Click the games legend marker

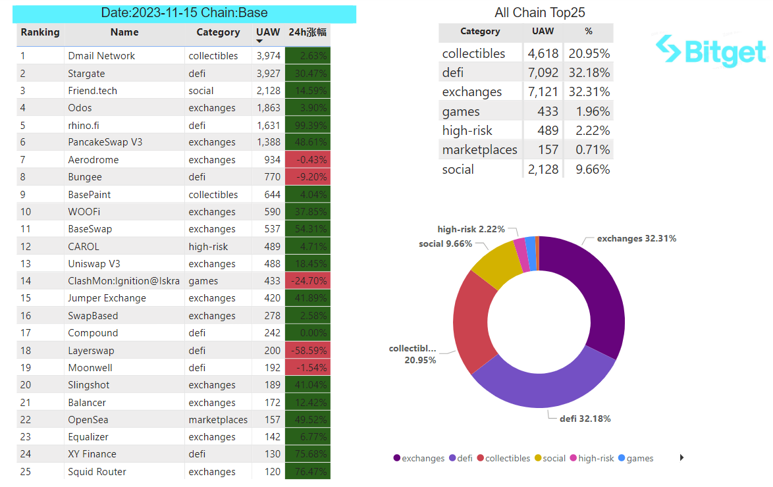point(622,458)
